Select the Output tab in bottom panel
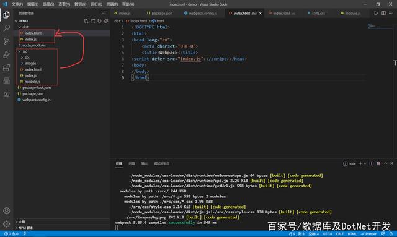This screenshot has height=237, width=397. click(144, 163)
